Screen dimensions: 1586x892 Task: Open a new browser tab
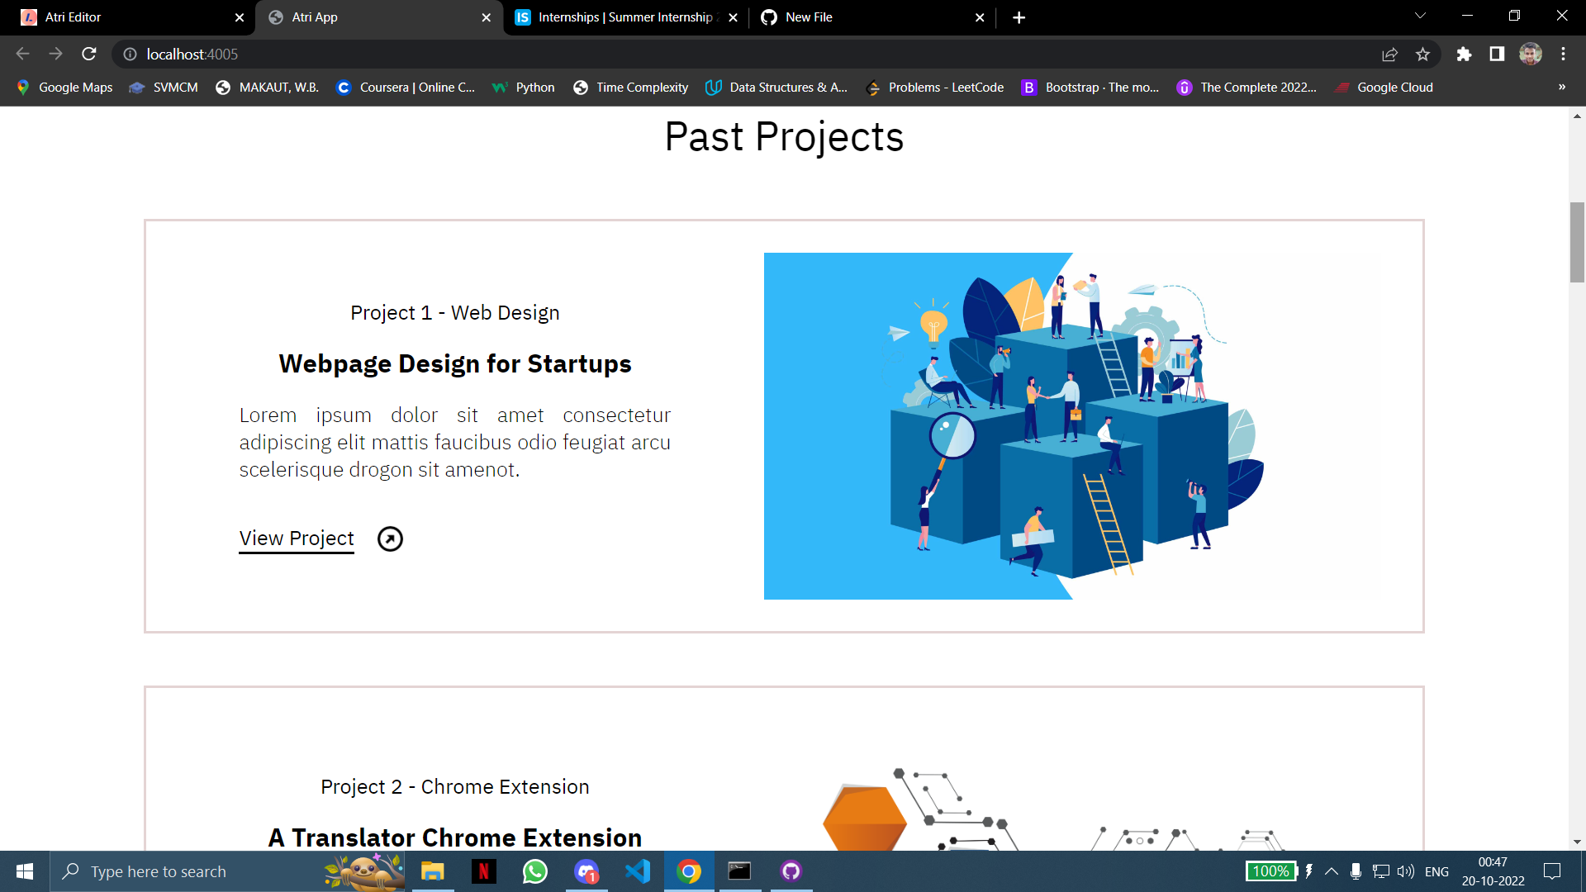tap(1019, 17)
